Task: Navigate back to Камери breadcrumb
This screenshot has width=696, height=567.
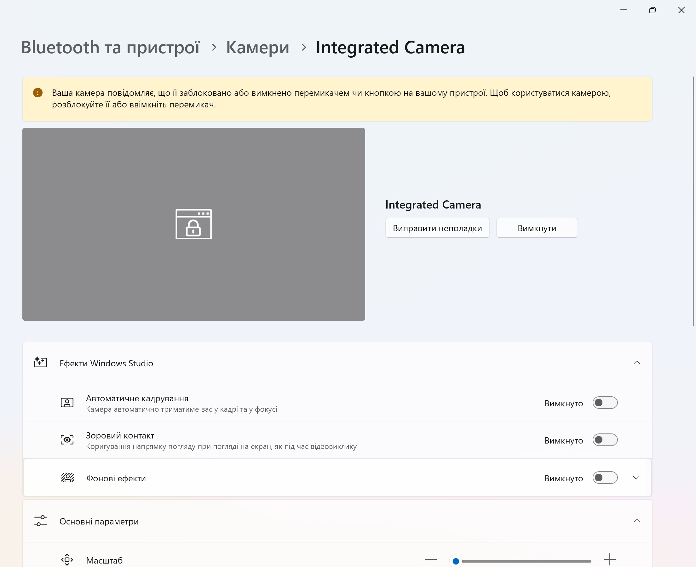Action: pyautogui.click(x=257, y=47)
